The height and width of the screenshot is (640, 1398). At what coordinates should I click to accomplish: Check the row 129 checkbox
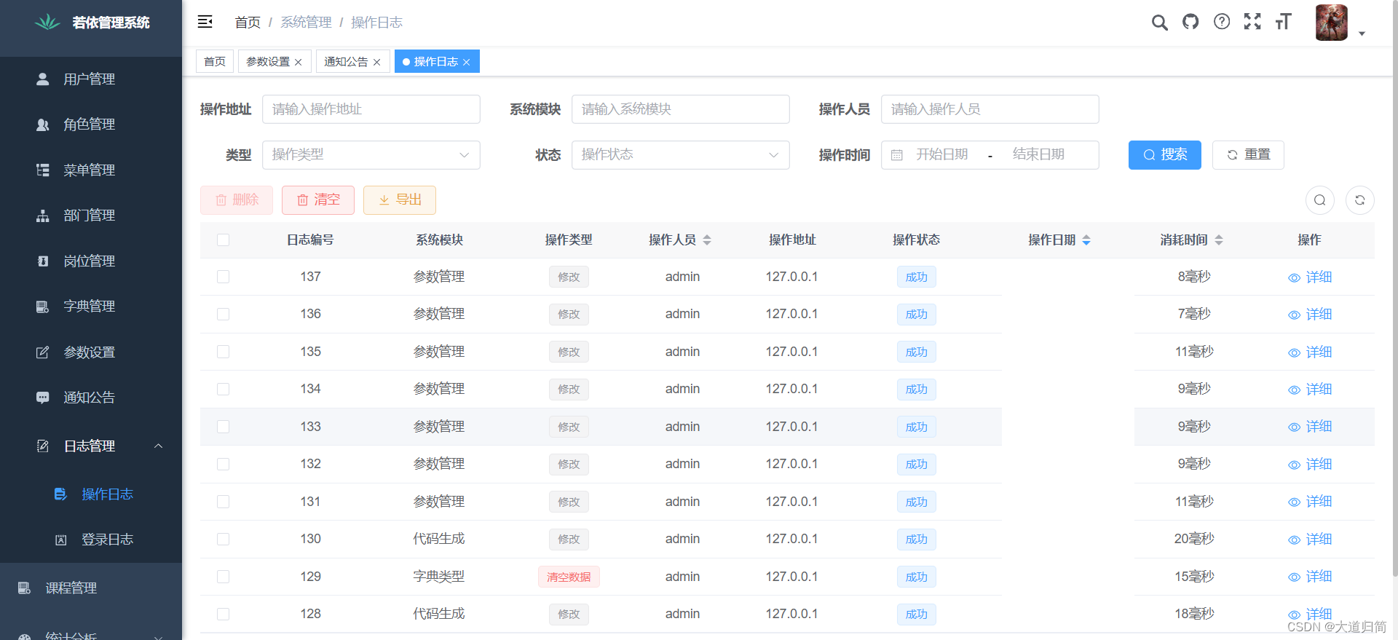(224, 577)
